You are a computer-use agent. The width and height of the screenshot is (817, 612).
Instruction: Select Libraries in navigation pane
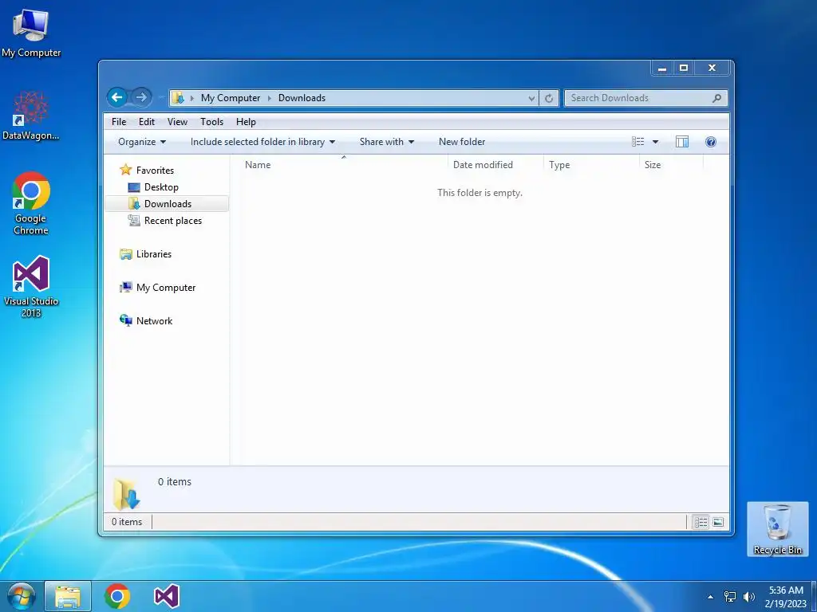pyautogui.click(x=153, y=254)
